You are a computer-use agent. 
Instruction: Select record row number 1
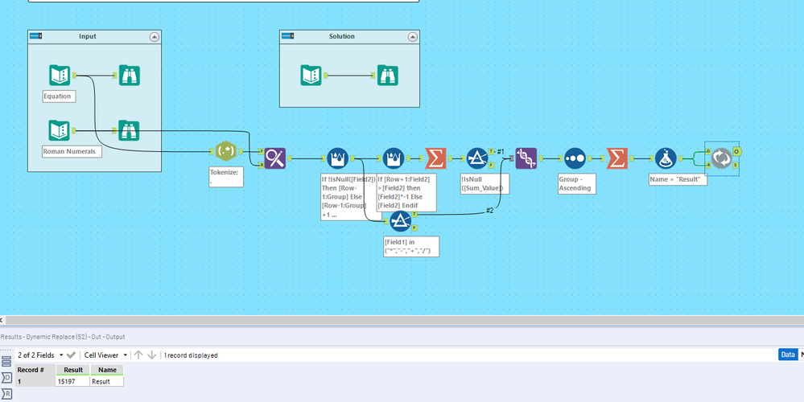(x=35, y=382)
